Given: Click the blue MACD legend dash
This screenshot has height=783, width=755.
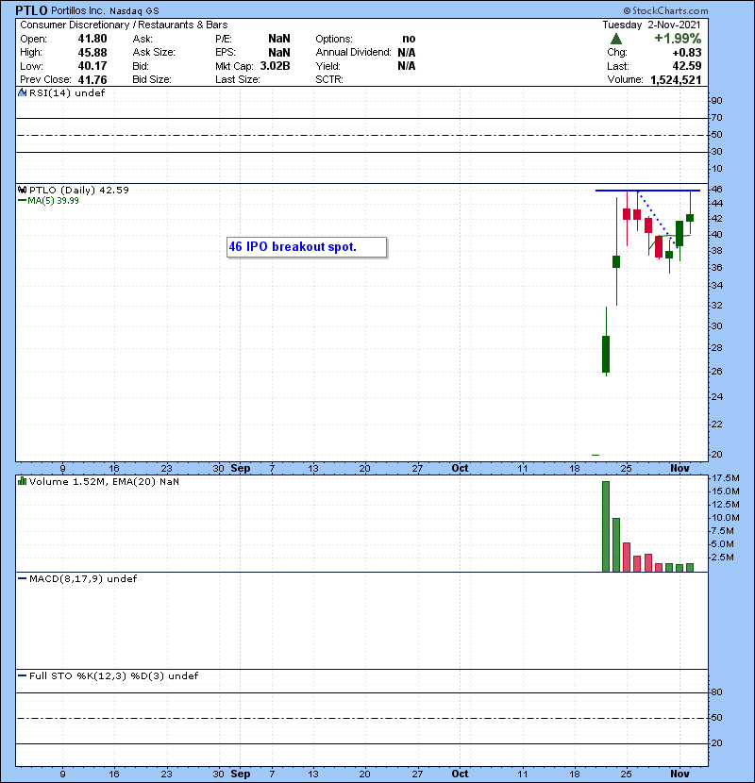Looking at the screenshot, I should (x=22, y=579).
